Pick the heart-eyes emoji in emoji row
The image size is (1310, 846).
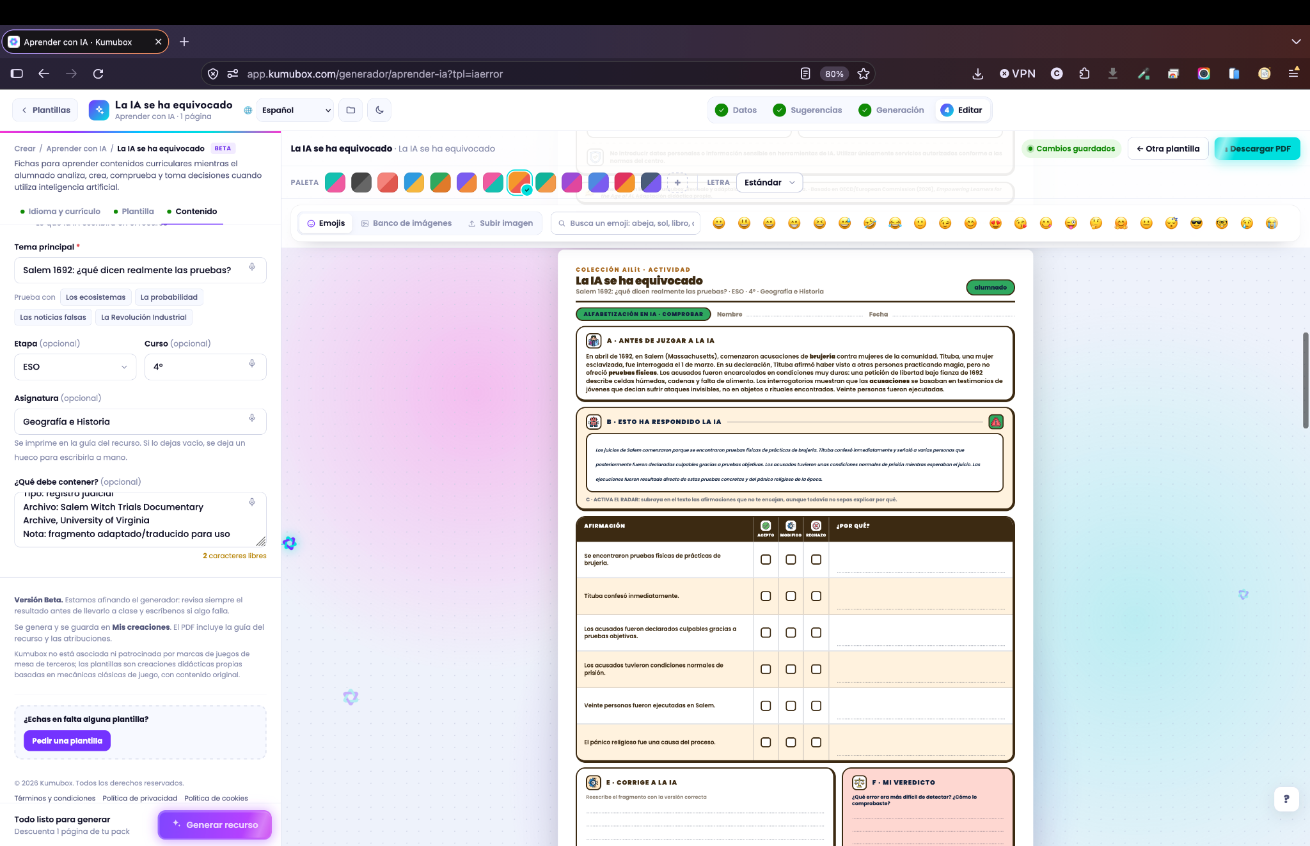995,223
